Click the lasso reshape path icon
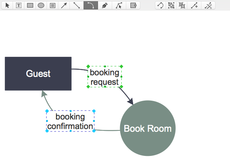Screen dimensions: 230x162 click(160, 5)
